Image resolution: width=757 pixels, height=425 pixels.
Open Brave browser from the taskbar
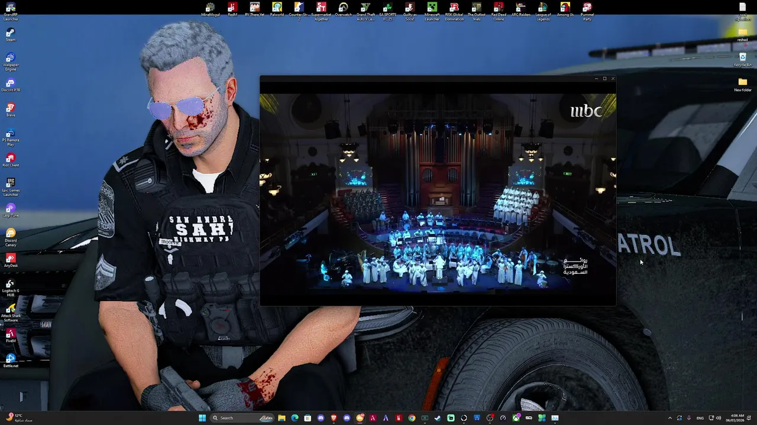tap(334, 418)
